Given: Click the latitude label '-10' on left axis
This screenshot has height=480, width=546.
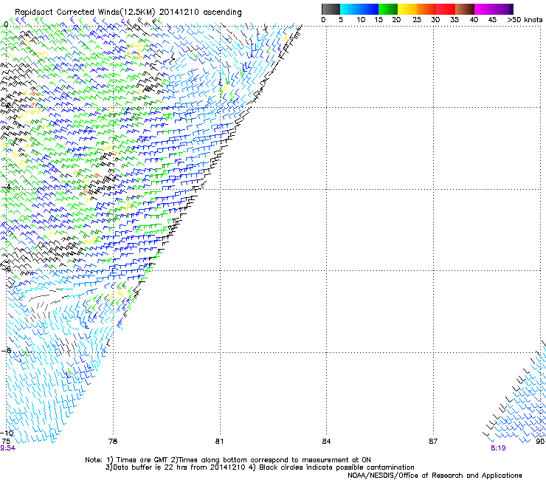Looking at the screenshot, I should 7,433.
